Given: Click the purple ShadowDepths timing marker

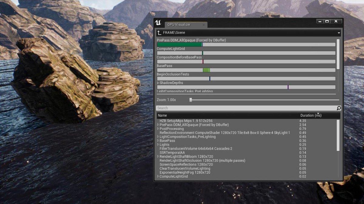Looking at the screenshot, I should pyautogui.click(x=288, y=87).
